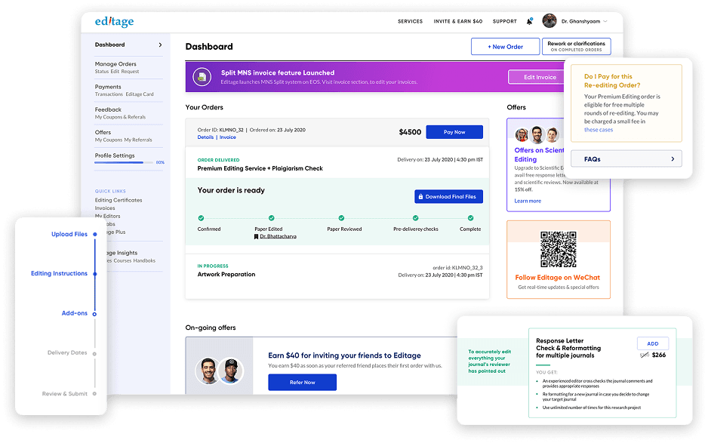Expand the Dr. Ghanshyaam account dropdown arrow
This screenshot has height=443, width=708.
tap(605, 21)
